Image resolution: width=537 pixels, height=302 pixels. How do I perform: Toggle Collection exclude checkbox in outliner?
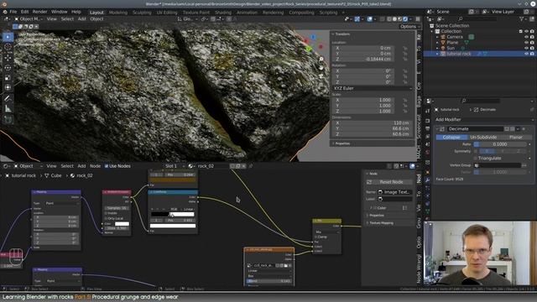tap(521, 31)
